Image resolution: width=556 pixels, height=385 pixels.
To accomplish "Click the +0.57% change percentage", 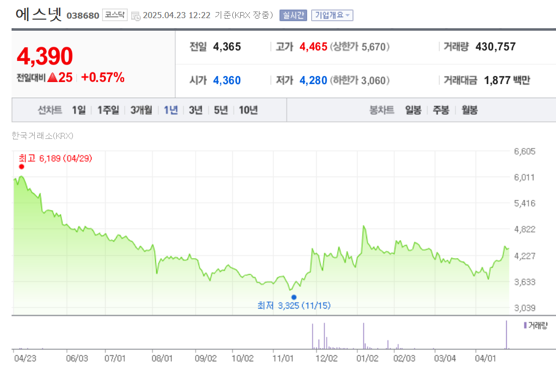I will coord(103,78).
